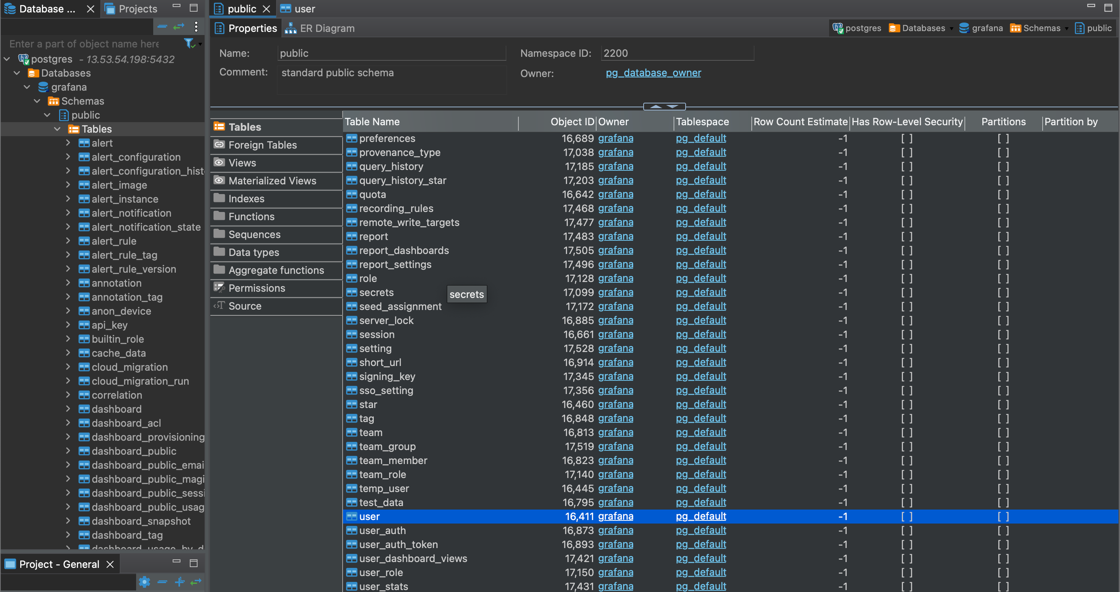This screenshot has height=592, width=1120.
Task: Open the ER Diagram tab icon
Action: pyautogui.click(x=290, y=28)
